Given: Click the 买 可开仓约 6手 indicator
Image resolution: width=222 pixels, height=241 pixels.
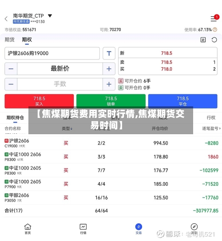Looking at the screenshot, I should [135, 81].
